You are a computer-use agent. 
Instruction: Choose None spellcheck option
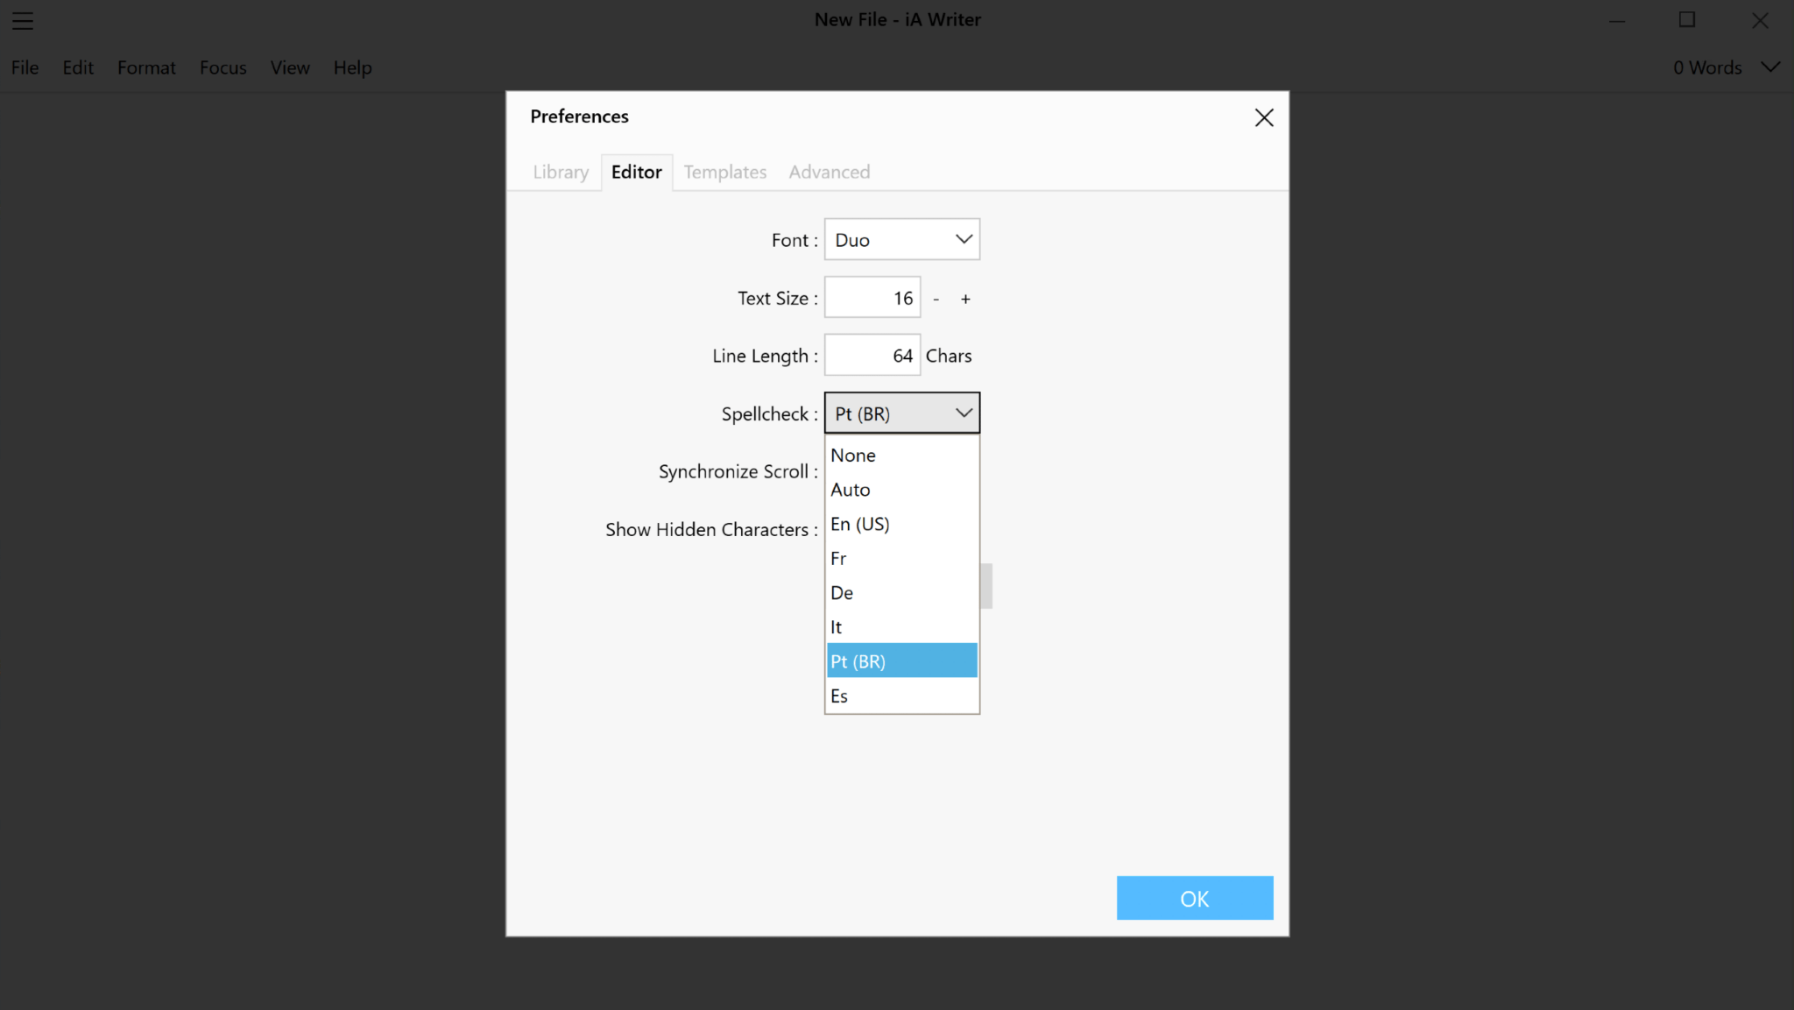pos(901,455)
